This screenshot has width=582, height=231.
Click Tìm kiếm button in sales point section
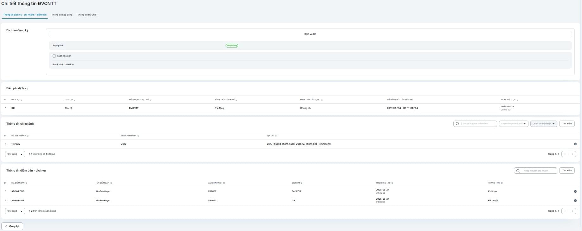[x=567, y=171]
